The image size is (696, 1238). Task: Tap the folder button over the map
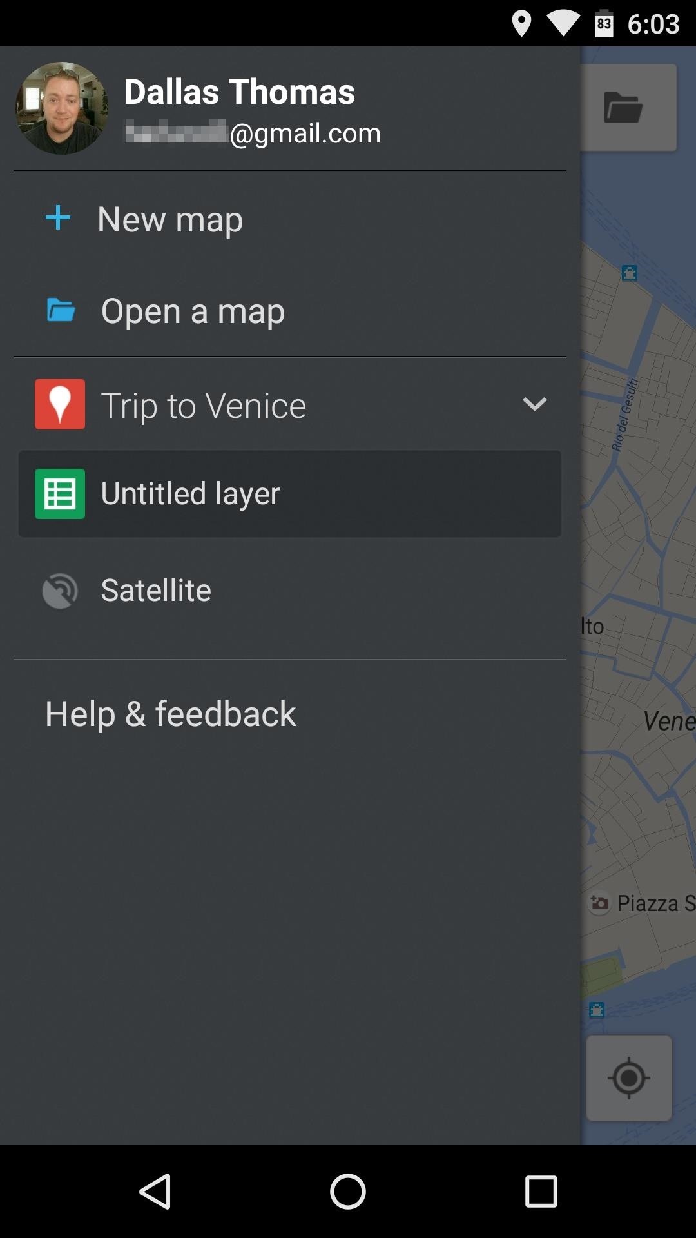pyautogui.click(x=623, y=108)
